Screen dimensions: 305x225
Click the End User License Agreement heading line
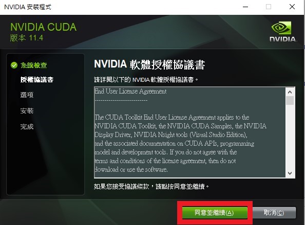[130, 92]
